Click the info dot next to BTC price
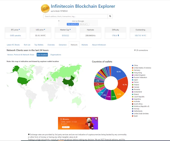Viewport: 170px width, 141px height. 19,29
